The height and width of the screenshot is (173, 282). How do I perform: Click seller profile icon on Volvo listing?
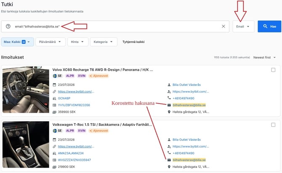(169, 92)
